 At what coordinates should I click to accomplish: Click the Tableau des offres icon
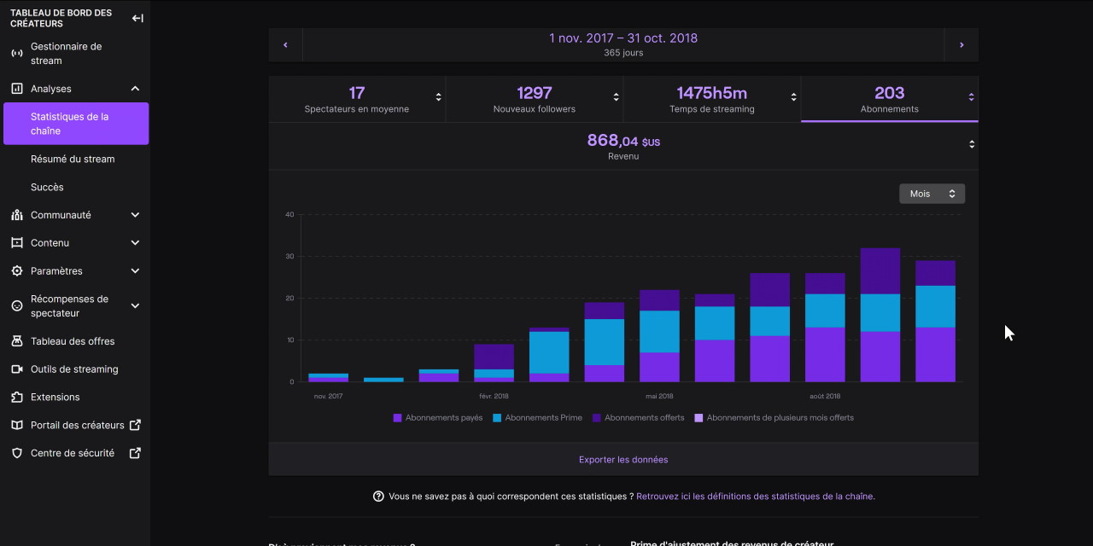point(16,341)
